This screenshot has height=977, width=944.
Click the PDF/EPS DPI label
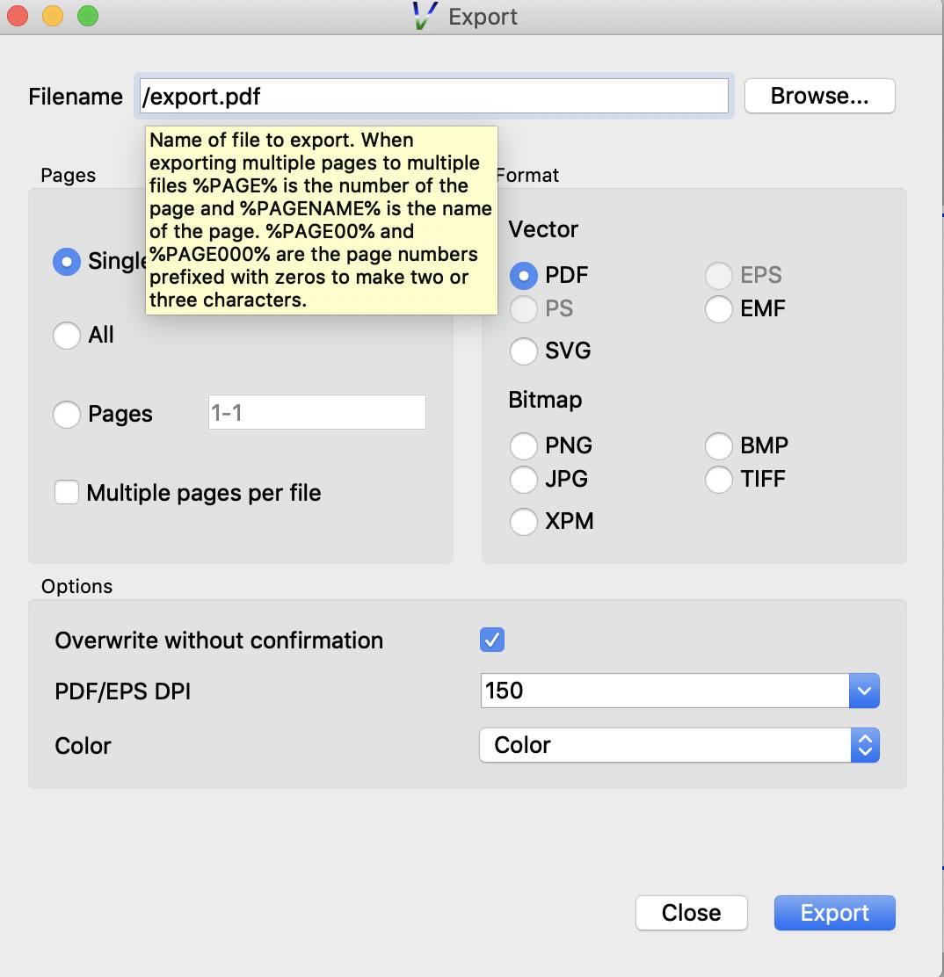[123, 691]
